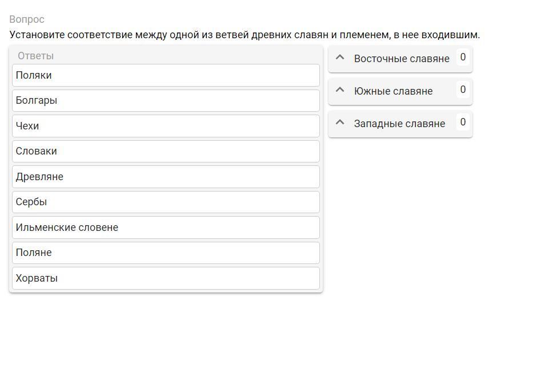Open the Южные славяне category label
The height and width of the screenshot is (366, 533).
(393, 91)
